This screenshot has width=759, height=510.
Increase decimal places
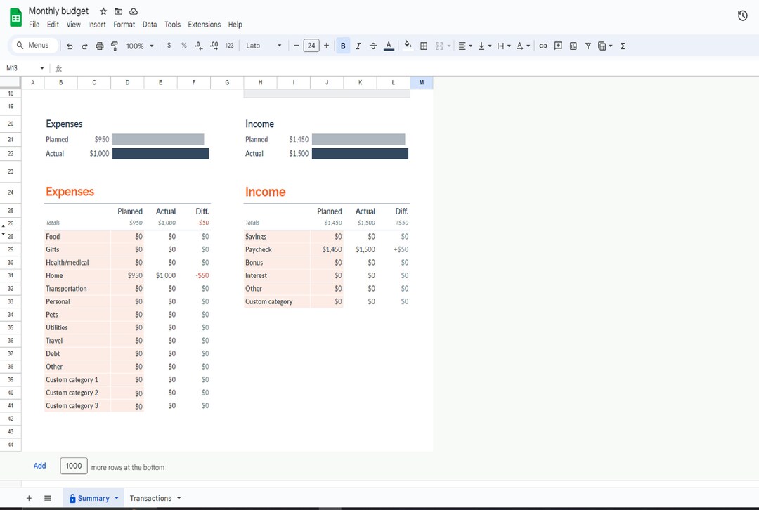click(x=214, y=46)
